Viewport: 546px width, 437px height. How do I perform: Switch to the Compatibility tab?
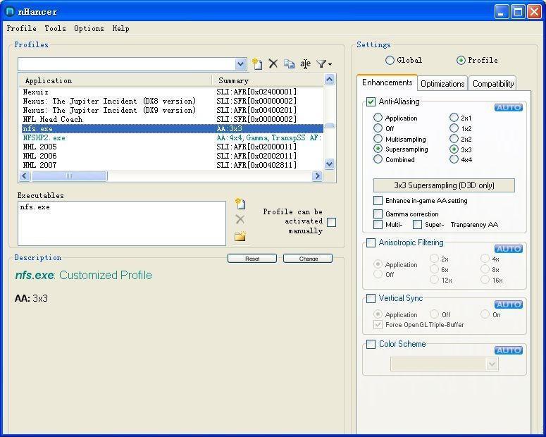tap(493, 84)
